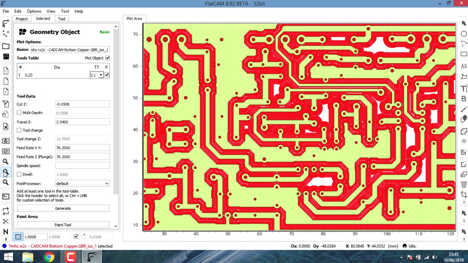Open Chrome from the Windows taskbar
Image resolution: width=468 pixels, height=263 pixels.
[49, 257]
